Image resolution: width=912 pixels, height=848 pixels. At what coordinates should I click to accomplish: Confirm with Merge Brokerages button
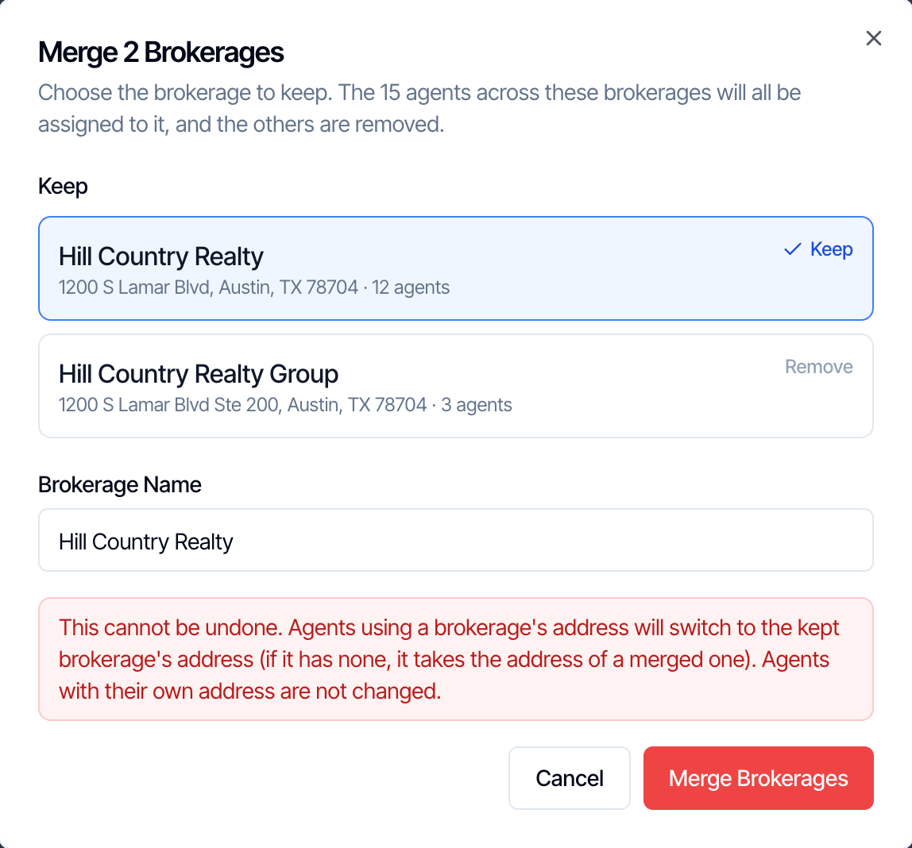click(x=759, y=778)
